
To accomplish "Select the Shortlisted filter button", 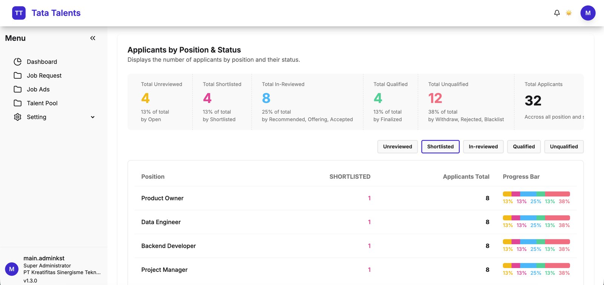I will pyautogui.click(x=441, y=146).
